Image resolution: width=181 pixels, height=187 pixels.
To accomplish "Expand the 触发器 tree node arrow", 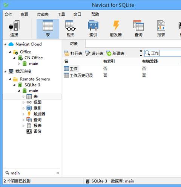I will point(23,114).
